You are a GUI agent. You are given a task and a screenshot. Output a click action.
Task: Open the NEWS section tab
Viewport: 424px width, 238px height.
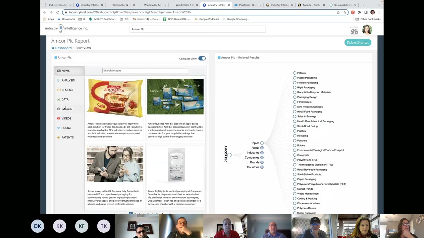[69, 71]
